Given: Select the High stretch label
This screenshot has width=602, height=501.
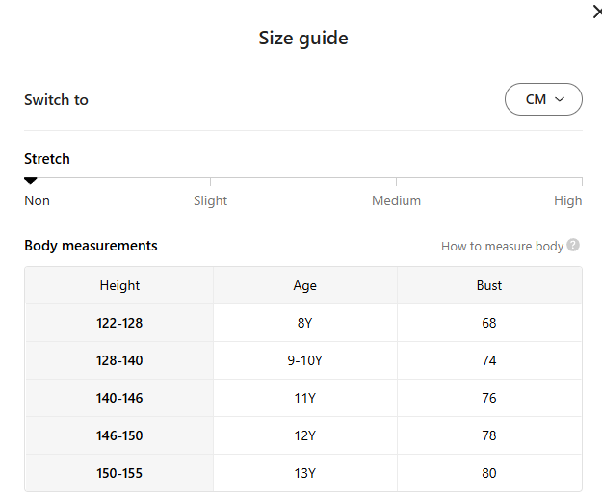Looking at the screenshot, I should tap(567, 200).
